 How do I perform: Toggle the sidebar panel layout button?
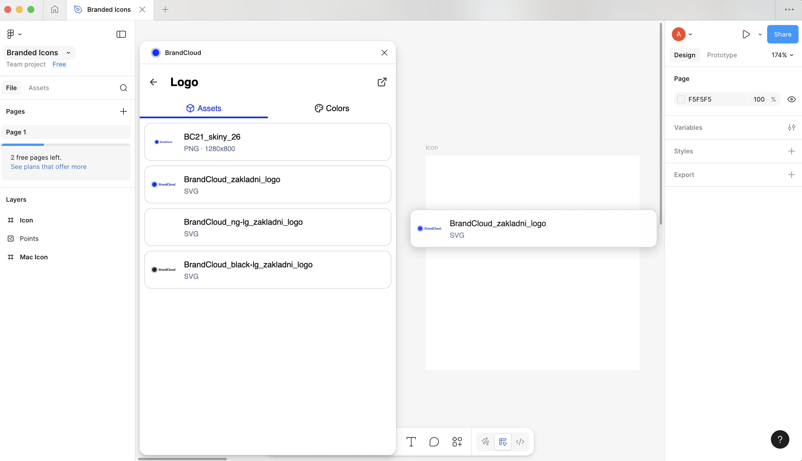tap(121, 34)
